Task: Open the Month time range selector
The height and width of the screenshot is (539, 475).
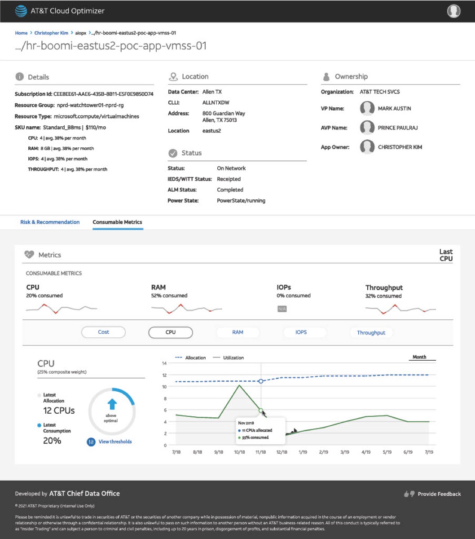Action: (x=420, y=358)
